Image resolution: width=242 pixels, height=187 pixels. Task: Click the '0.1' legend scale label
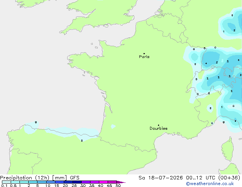pyautogui.click(x=4, y=185)
